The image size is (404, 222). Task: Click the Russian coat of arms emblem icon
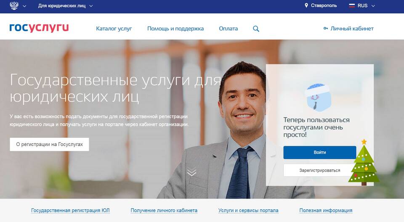coord(14,5)
